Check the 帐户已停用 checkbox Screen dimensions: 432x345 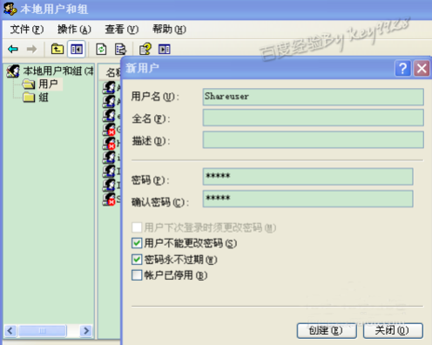137,275
